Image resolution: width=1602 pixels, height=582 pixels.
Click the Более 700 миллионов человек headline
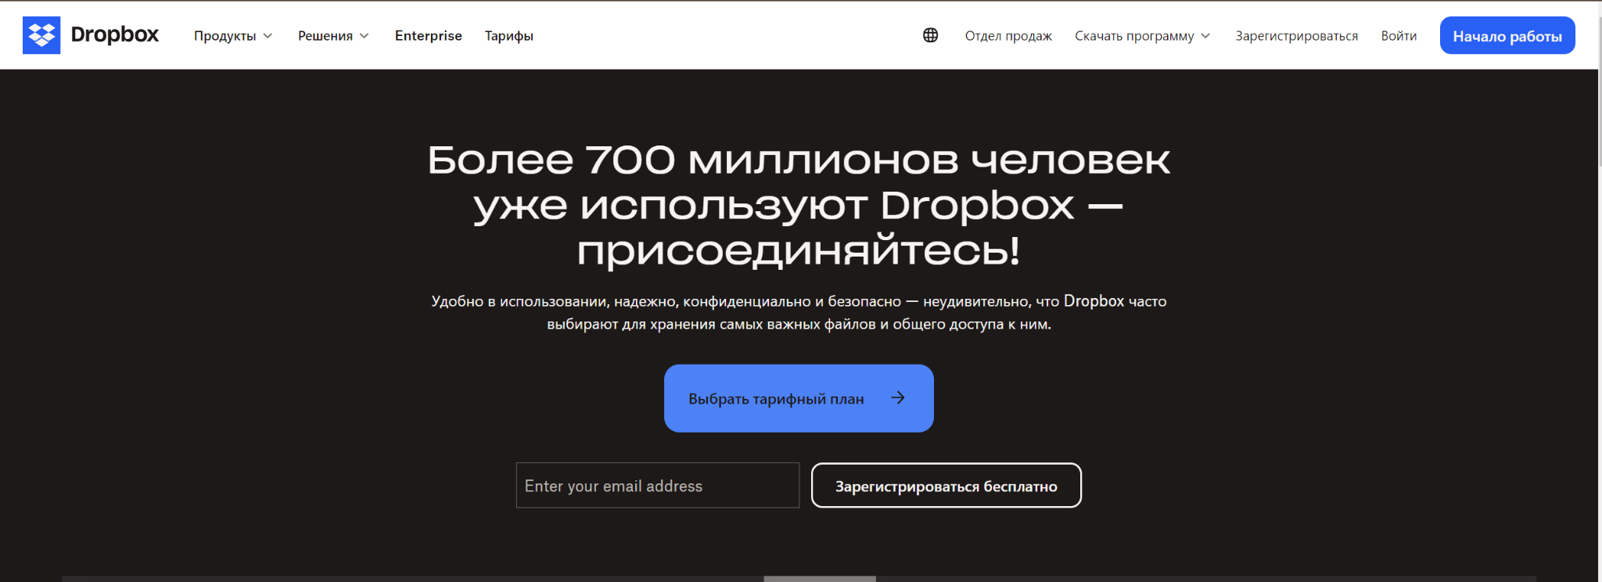[799, 205]
